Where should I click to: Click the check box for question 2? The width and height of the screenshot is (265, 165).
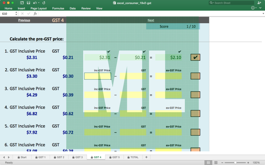pyautogui.click(x=195, y=76)
